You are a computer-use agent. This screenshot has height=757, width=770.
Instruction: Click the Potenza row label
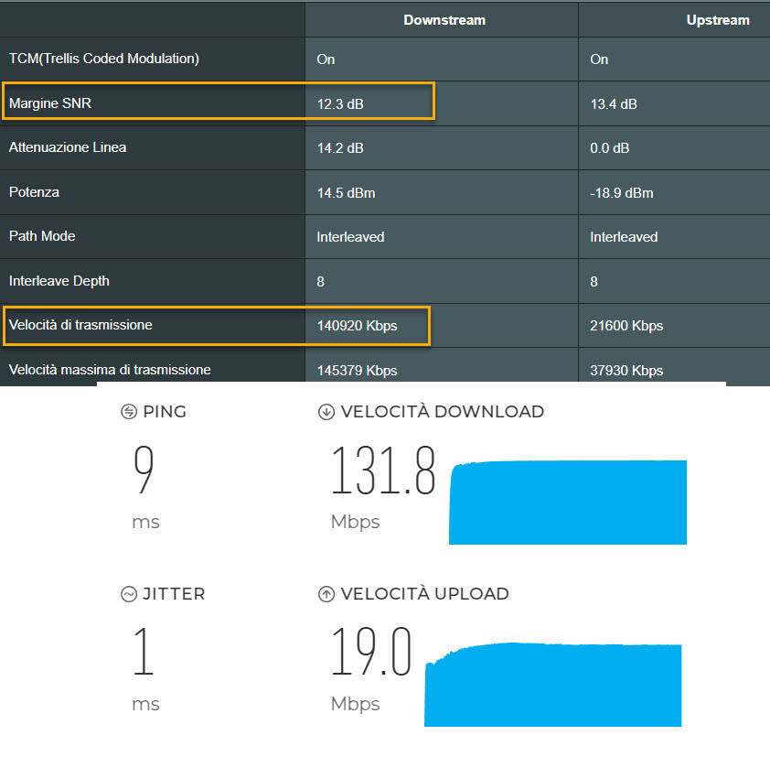pyautogui.click(x=34, y=192)
